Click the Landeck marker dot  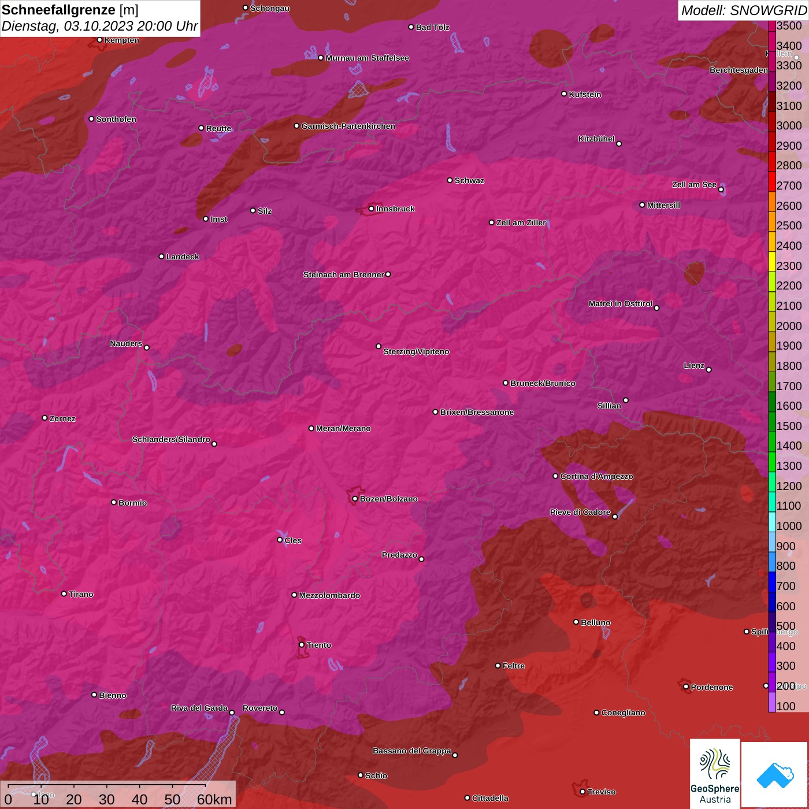pos(162,257)
